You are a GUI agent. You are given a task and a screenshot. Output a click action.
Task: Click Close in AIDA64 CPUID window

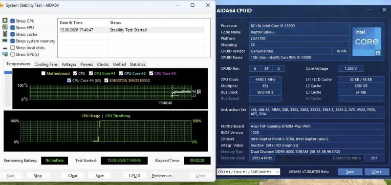click(x=377, y=172)
